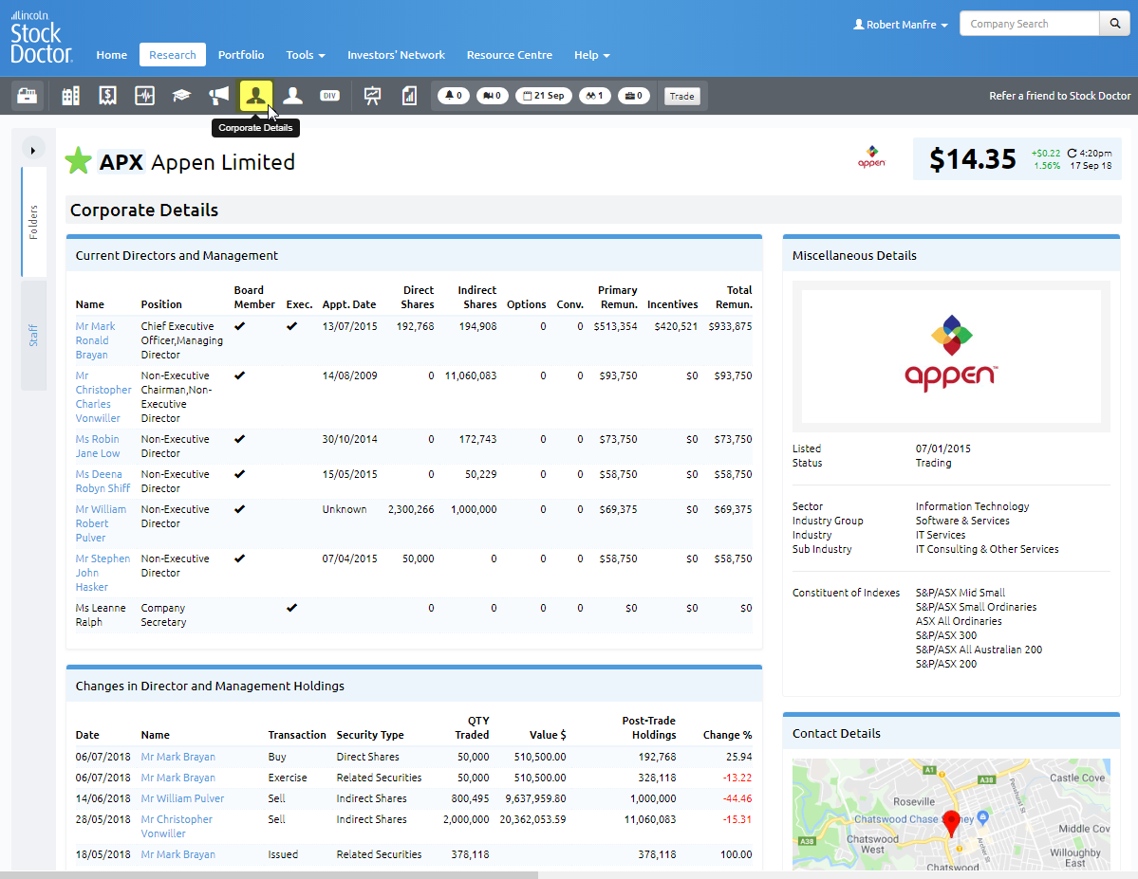Click the horizontal scrollbar at bottom
The width and height of the screenshot is (1138, 879).
269,875
